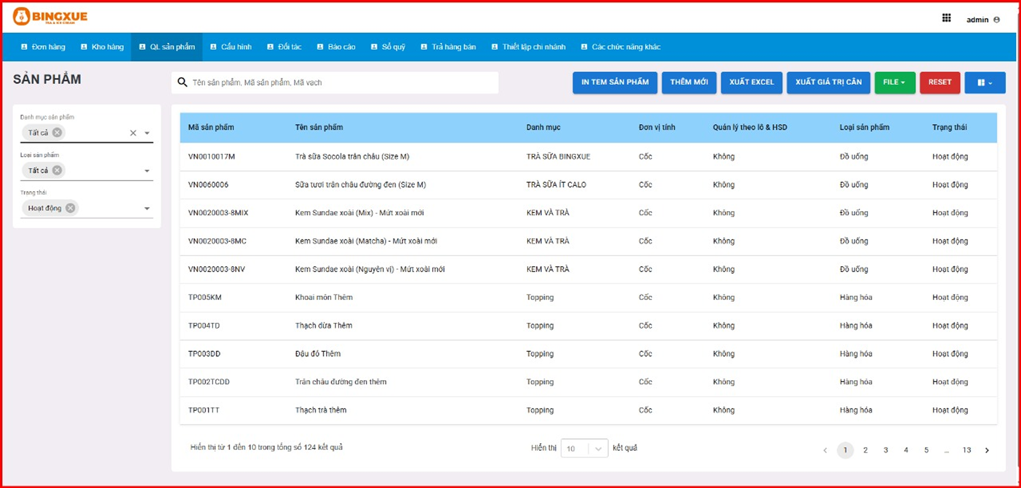Remove 'Tất cả' chip in Loại sản phẩm
This screenshot has width=1021, height=488.
pos(57,170)
